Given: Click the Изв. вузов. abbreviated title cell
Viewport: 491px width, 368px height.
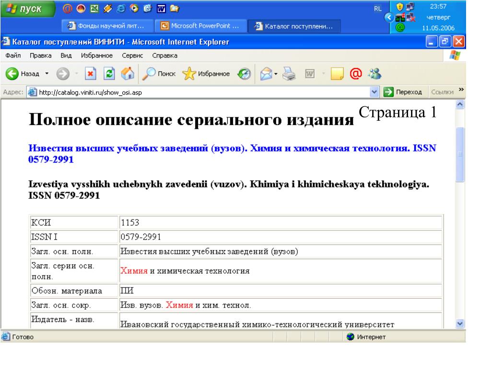Looking at the screenshot, I should (x=281, y=305).
